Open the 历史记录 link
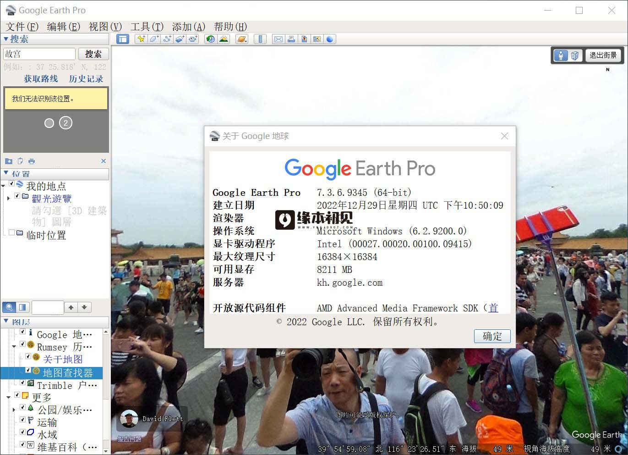Screen dimensions: 628x455 pos(86,79)
